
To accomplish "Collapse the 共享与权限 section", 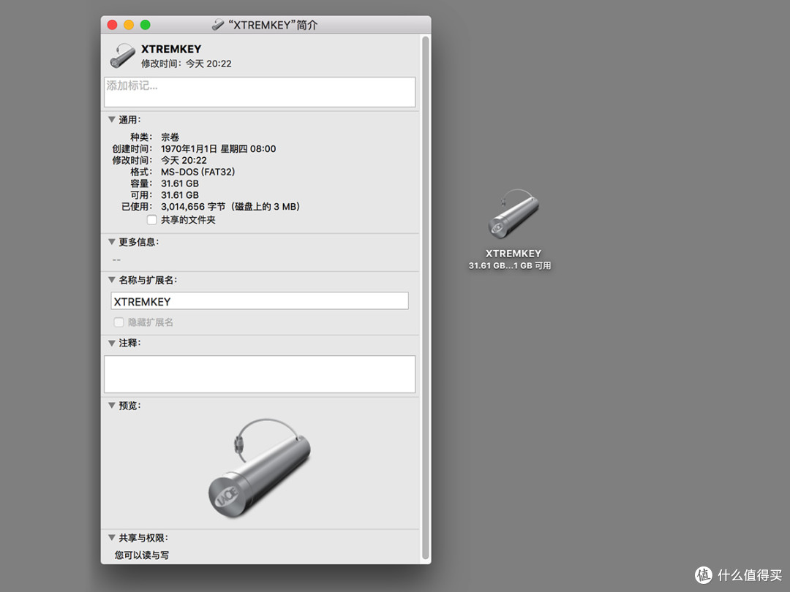I will (x=112, y=538).
